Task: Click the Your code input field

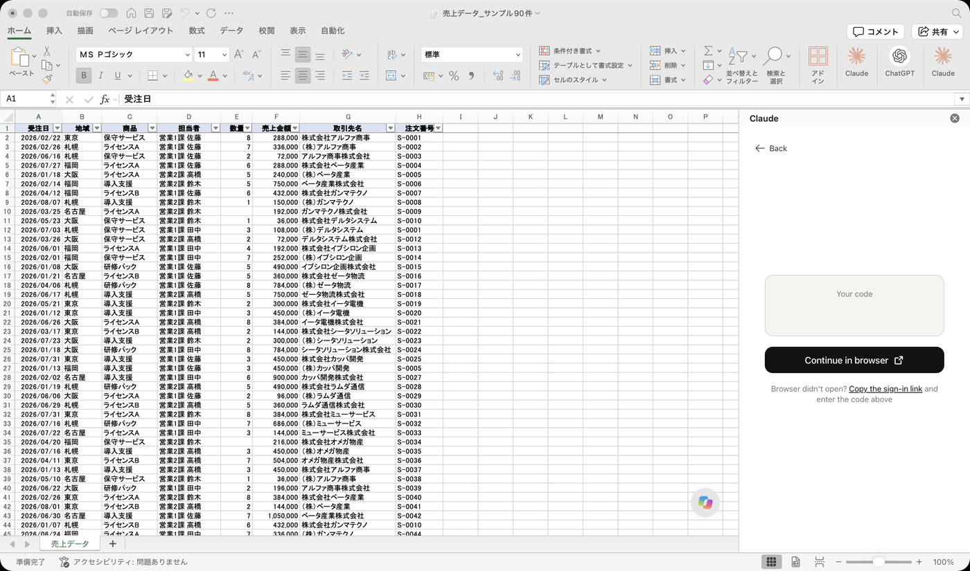Action: [854, 305]
